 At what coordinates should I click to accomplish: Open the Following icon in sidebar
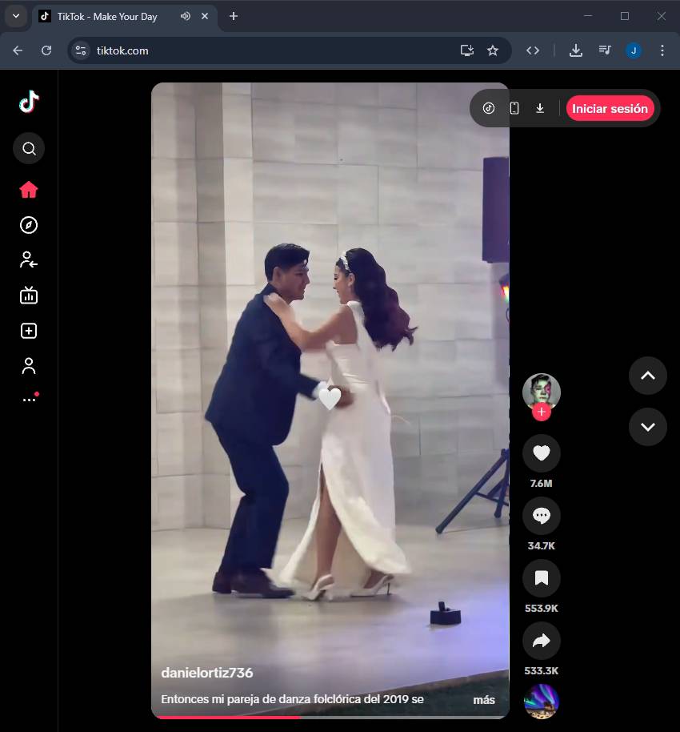pos(29,260)
